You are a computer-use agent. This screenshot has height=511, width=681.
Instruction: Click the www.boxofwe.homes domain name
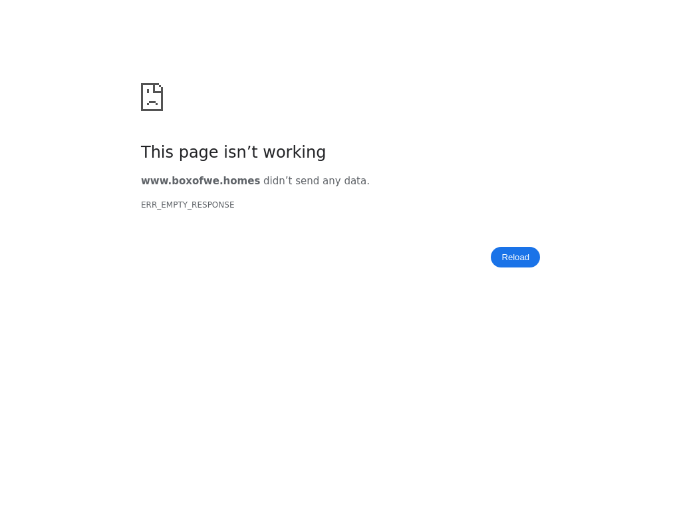pos(201,181)
